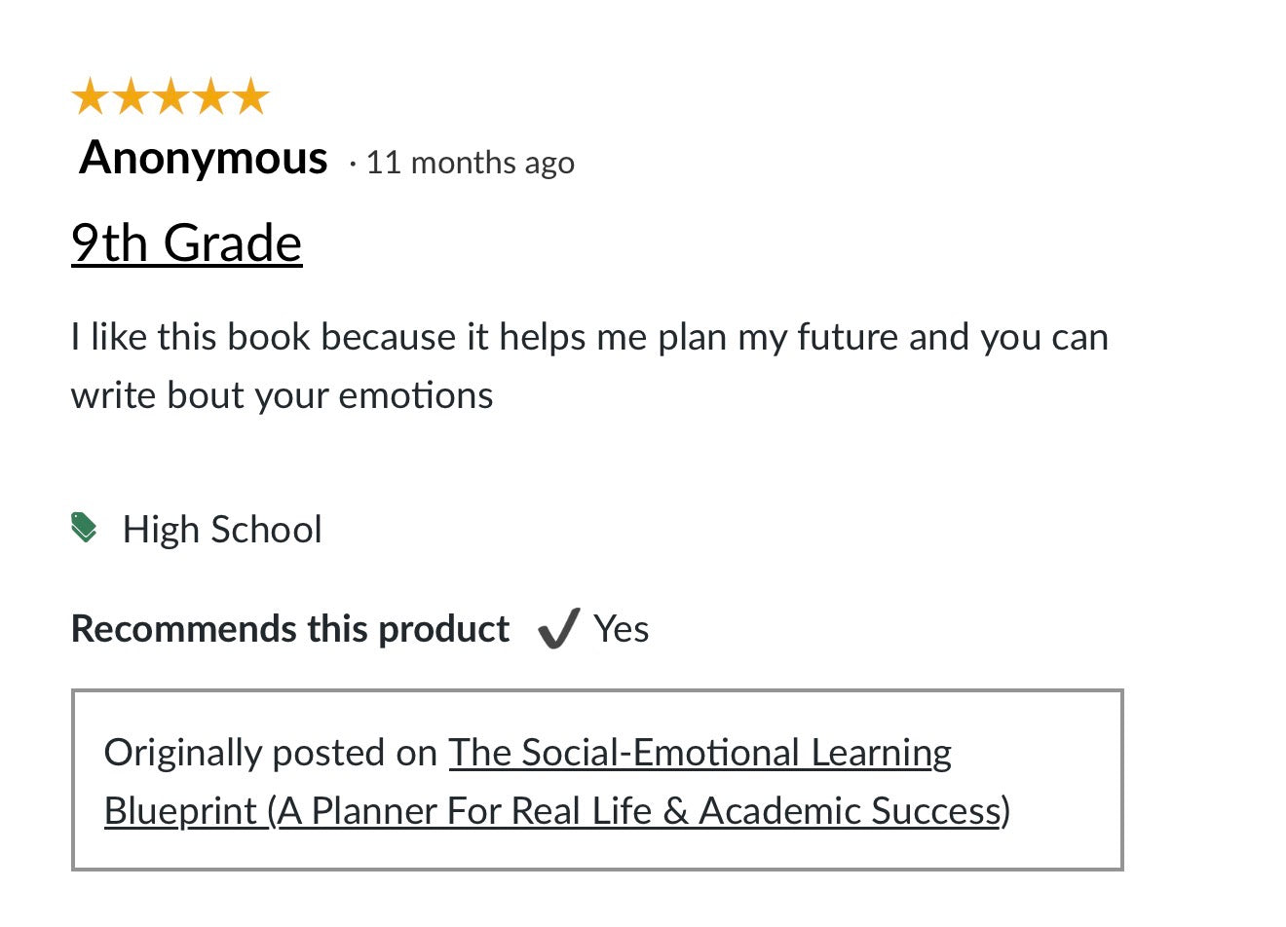Select the middle star of the rating
1286x927 pixels.
click(170, 97)
